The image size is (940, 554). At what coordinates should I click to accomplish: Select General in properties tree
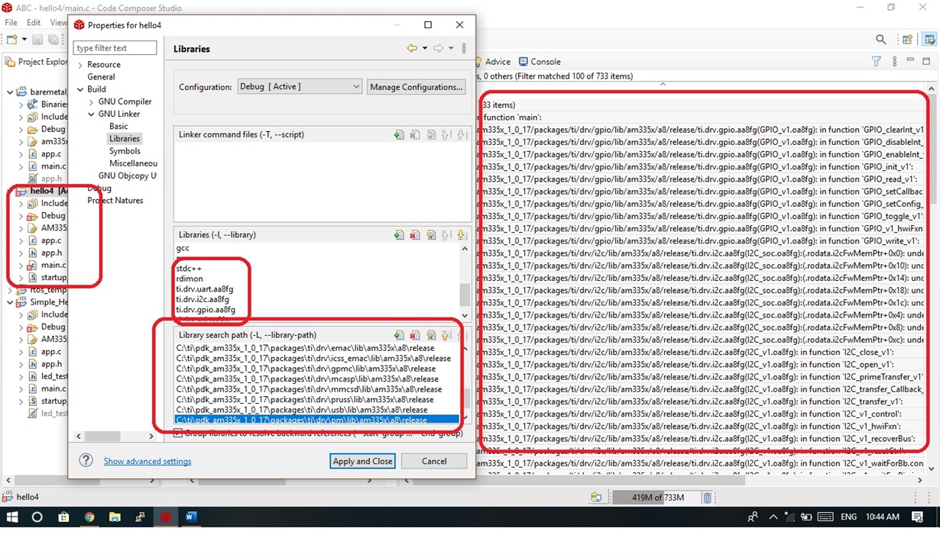(101, 77)
